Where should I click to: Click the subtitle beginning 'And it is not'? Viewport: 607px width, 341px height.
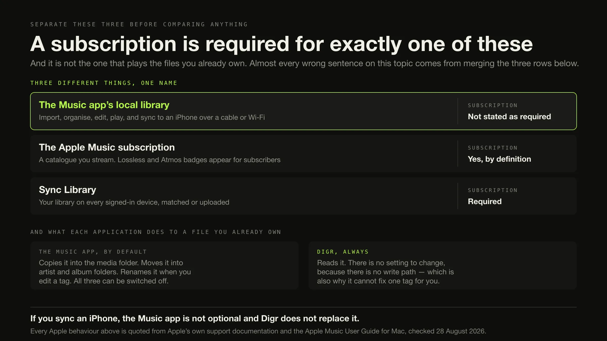(305, 63)
